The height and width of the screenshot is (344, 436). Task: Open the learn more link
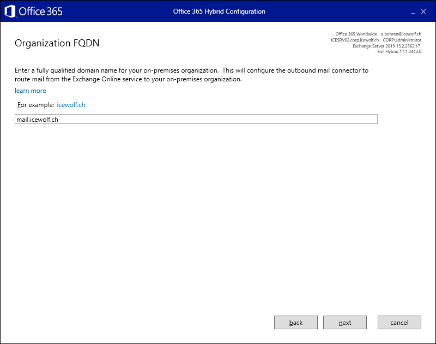pos(31,91)
